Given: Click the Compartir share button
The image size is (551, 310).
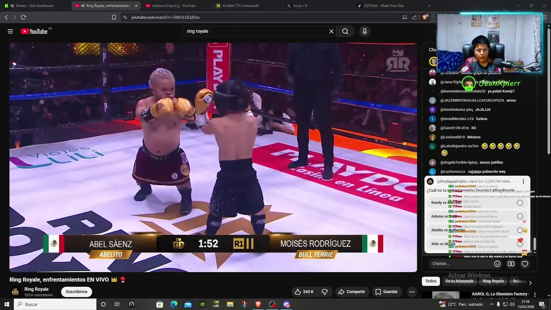Looking at the screenshot, I should click(x=352, y=292).
